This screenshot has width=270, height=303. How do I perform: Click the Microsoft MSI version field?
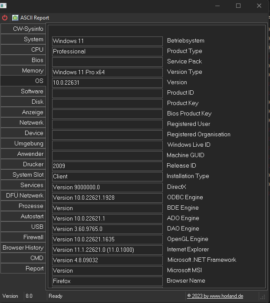click(107, 271)
